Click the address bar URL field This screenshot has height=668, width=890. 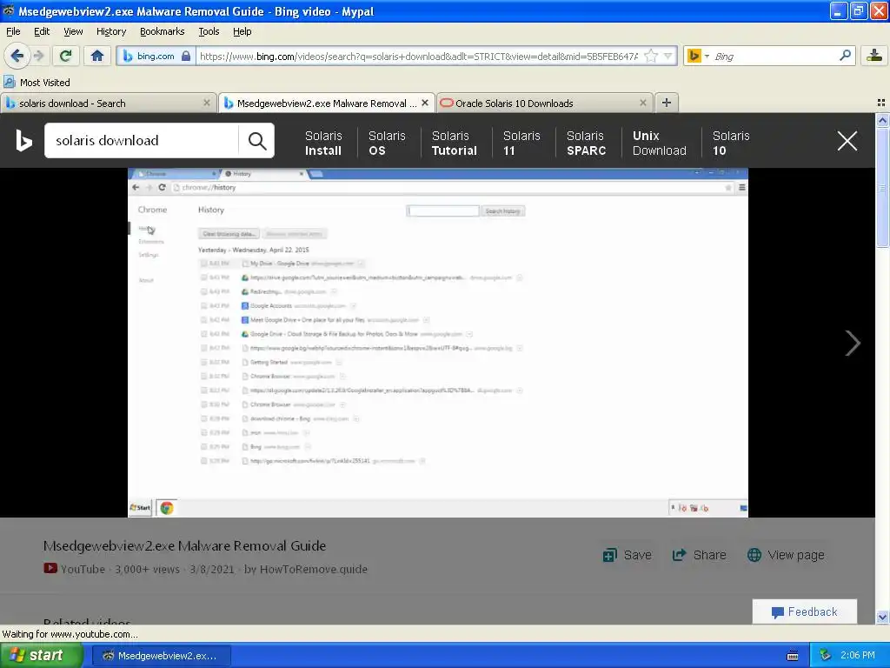419,57
